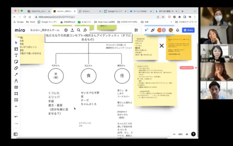Switch to the 20221113 browser tab

(x=39, y=11)
